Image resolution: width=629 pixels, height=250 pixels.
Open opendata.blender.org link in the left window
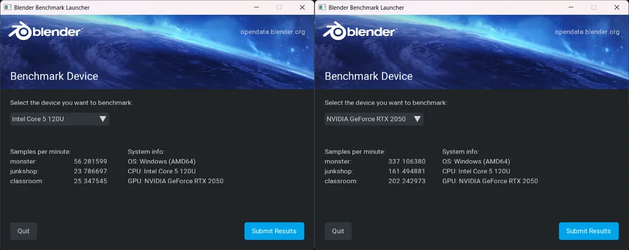point(273,32)
